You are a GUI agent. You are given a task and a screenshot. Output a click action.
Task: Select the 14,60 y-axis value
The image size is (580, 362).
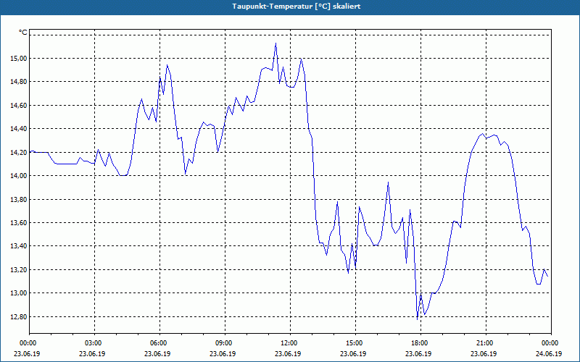click(x=19, y=105)
